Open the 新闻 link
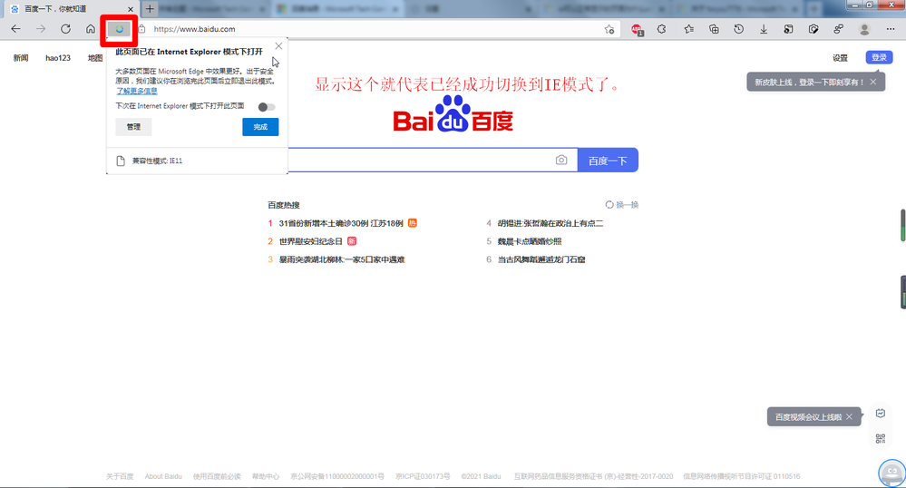The height and width of the screenshot is (488, 906). [x=21, y=58]
